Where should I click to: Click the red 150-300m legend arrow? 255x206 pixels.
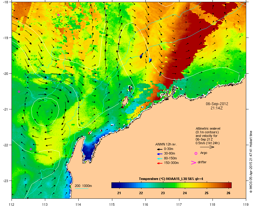click(160, 163)
